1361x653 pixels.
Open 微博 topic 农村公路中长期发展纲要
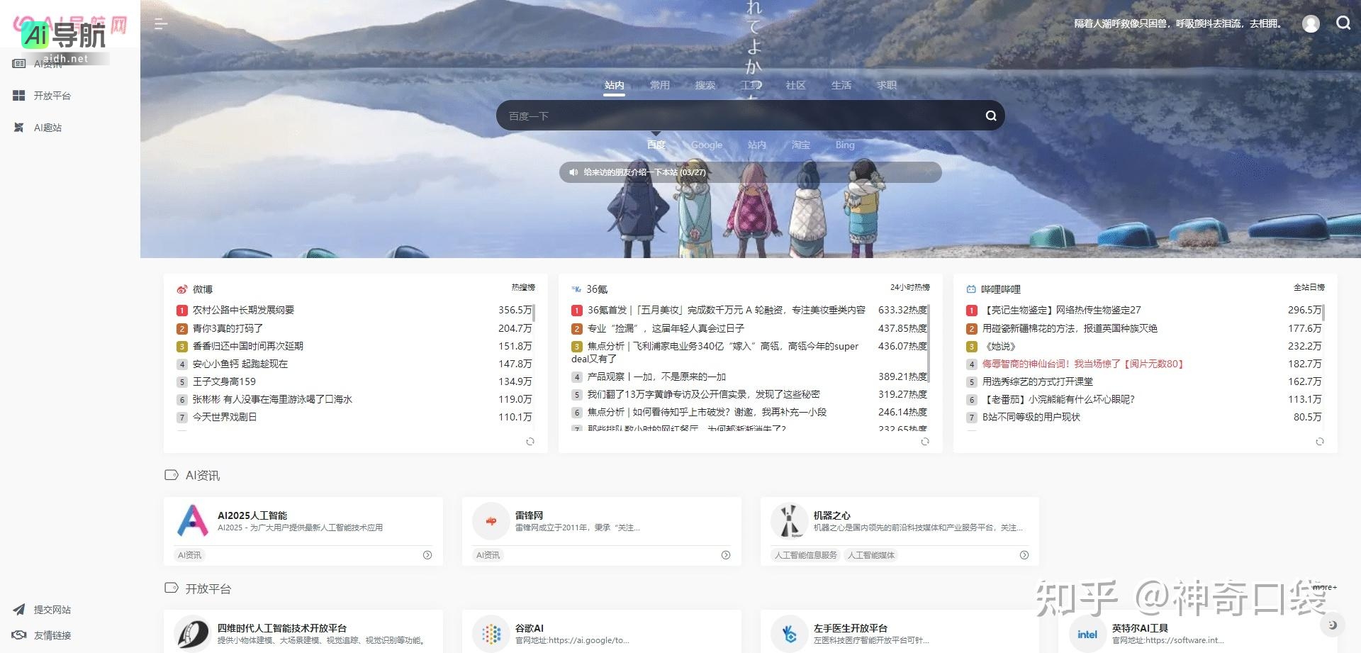click(243, 311)
